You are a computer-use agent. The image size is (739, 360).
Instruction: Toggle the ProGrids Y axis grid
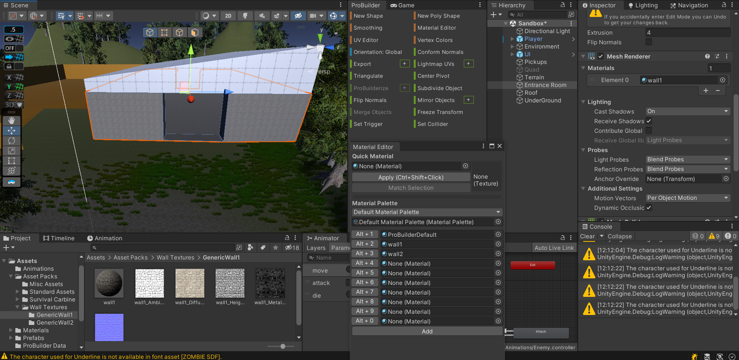[x=14, y=87]
